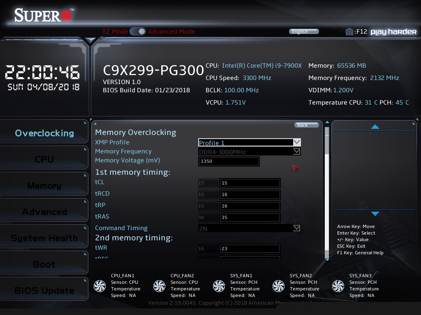Click the Memory Voltage input field
This screenshot has width=421, height=315.
coord(229,161)
